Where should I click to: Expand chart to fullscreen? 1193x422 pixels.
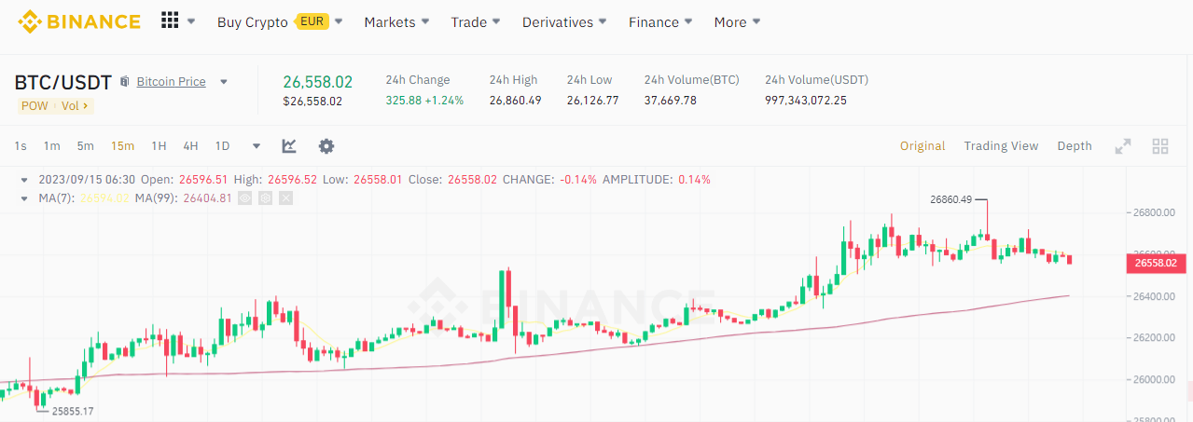click(x=1123, y=145)
